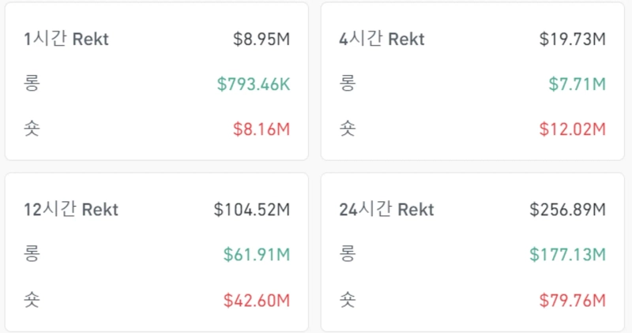This screenshot has width=632, height=333.
Task: Select the red $8.16M short value
Action: [x=261, y=129]
